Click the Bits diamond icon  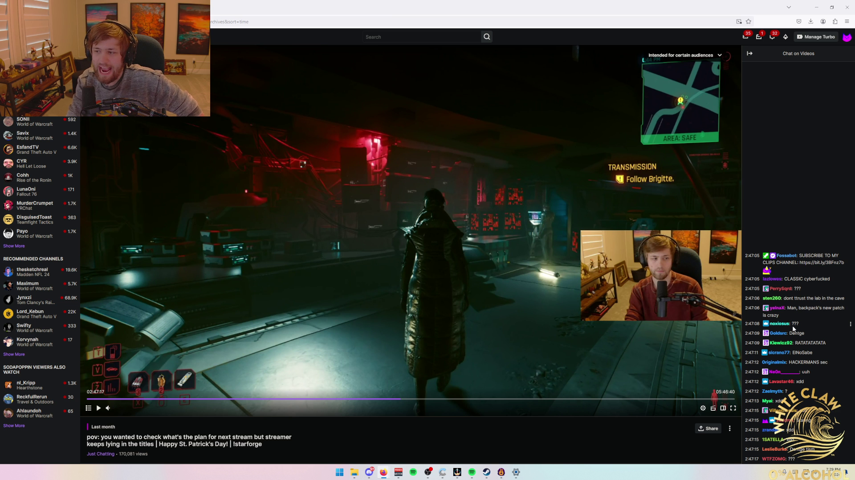pyautogui.click(x=786, y=36)
